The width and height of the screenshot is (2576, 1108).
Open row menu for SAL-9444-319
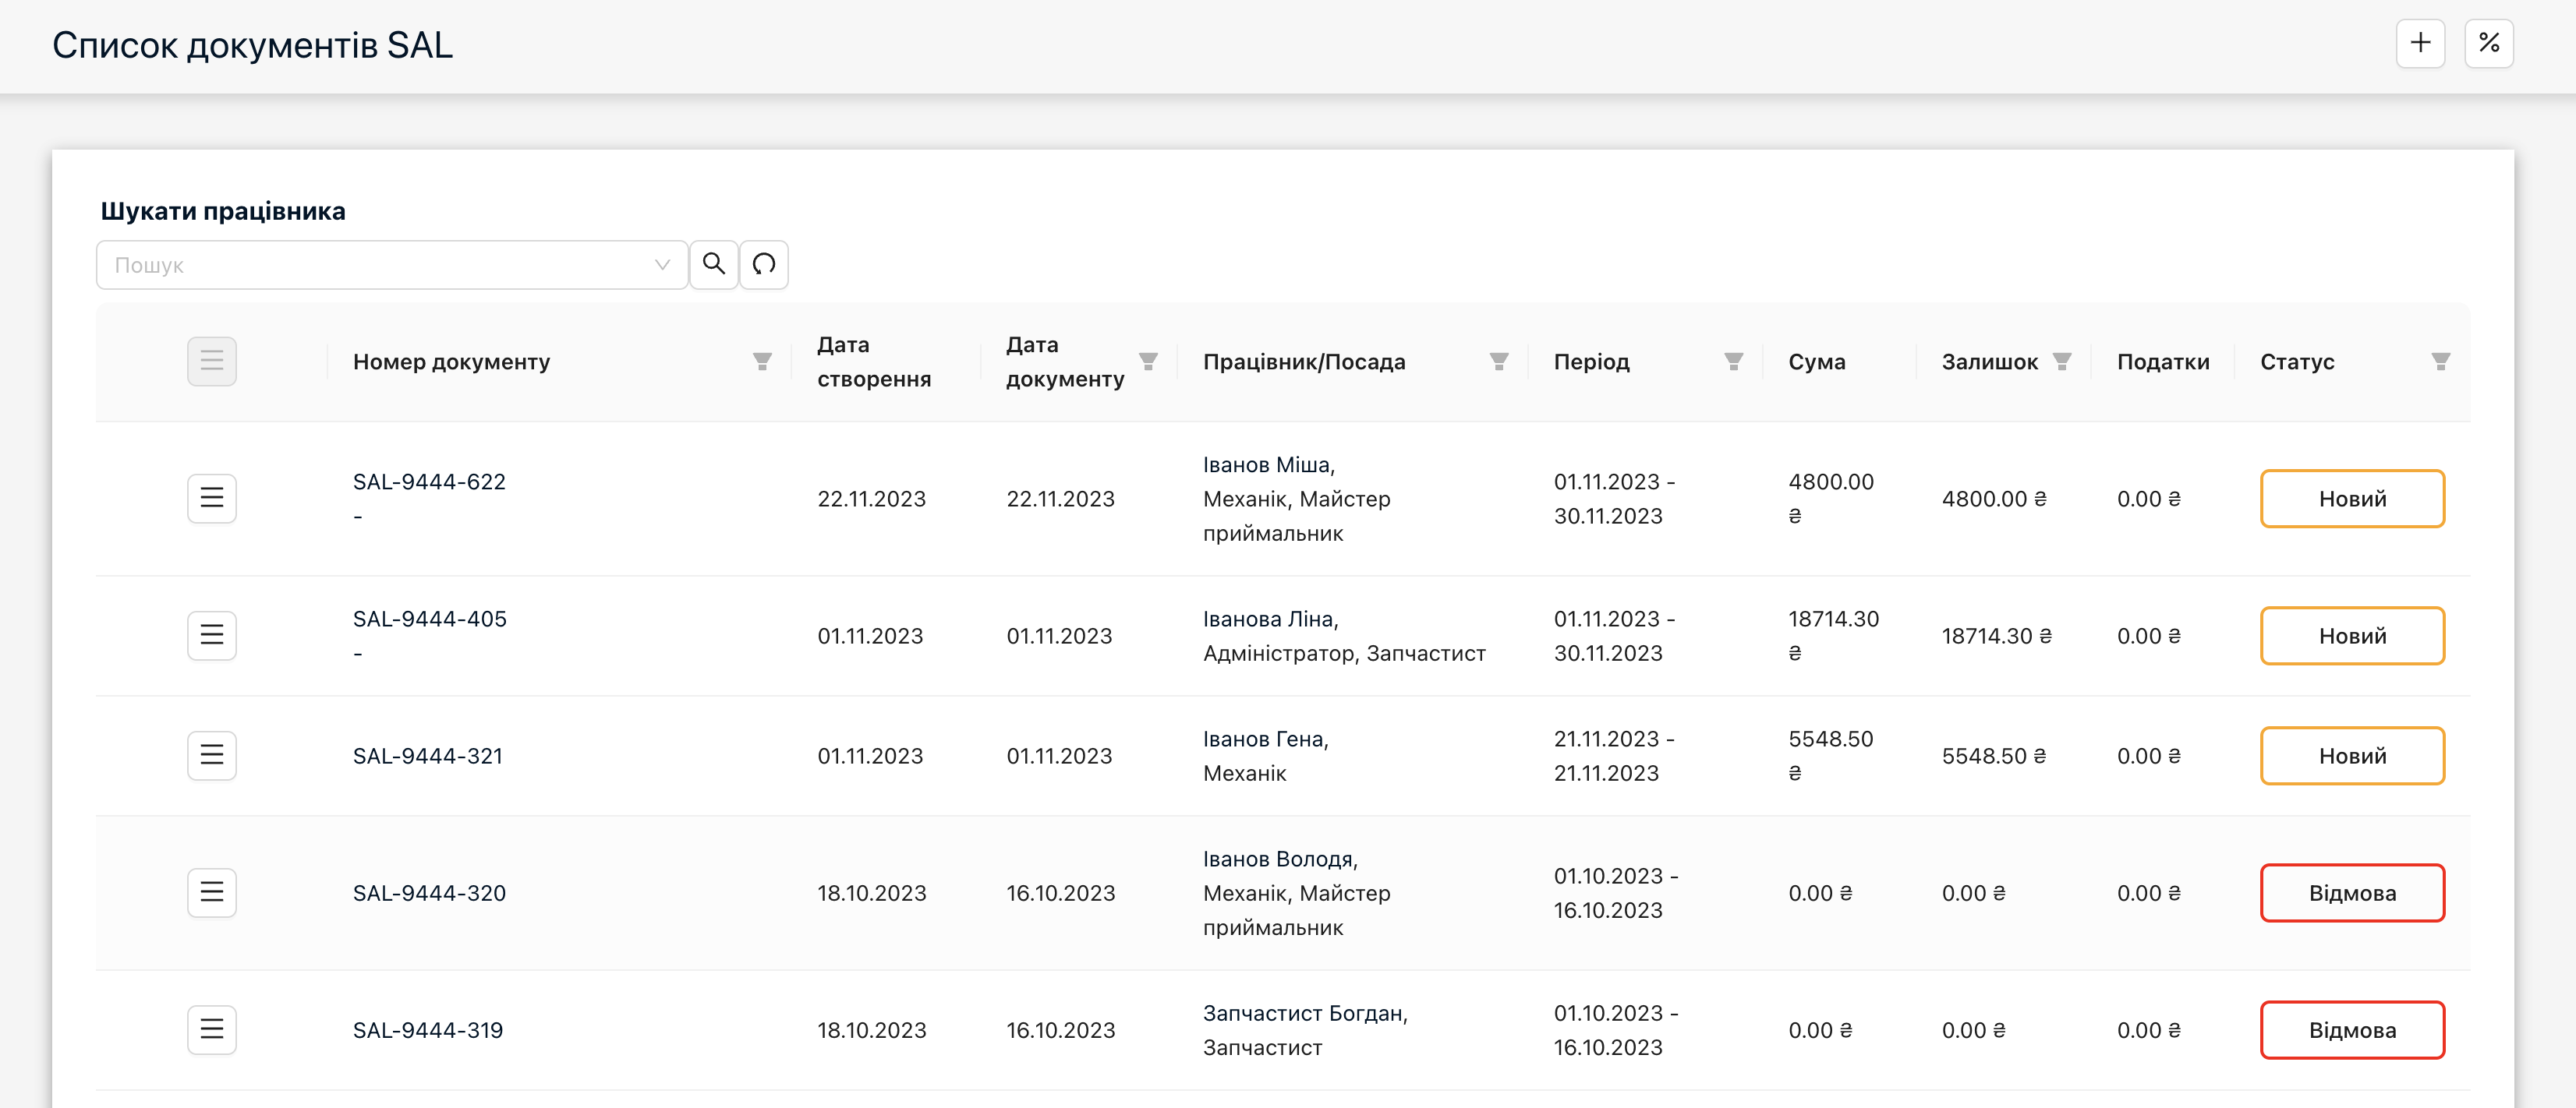212,1030
